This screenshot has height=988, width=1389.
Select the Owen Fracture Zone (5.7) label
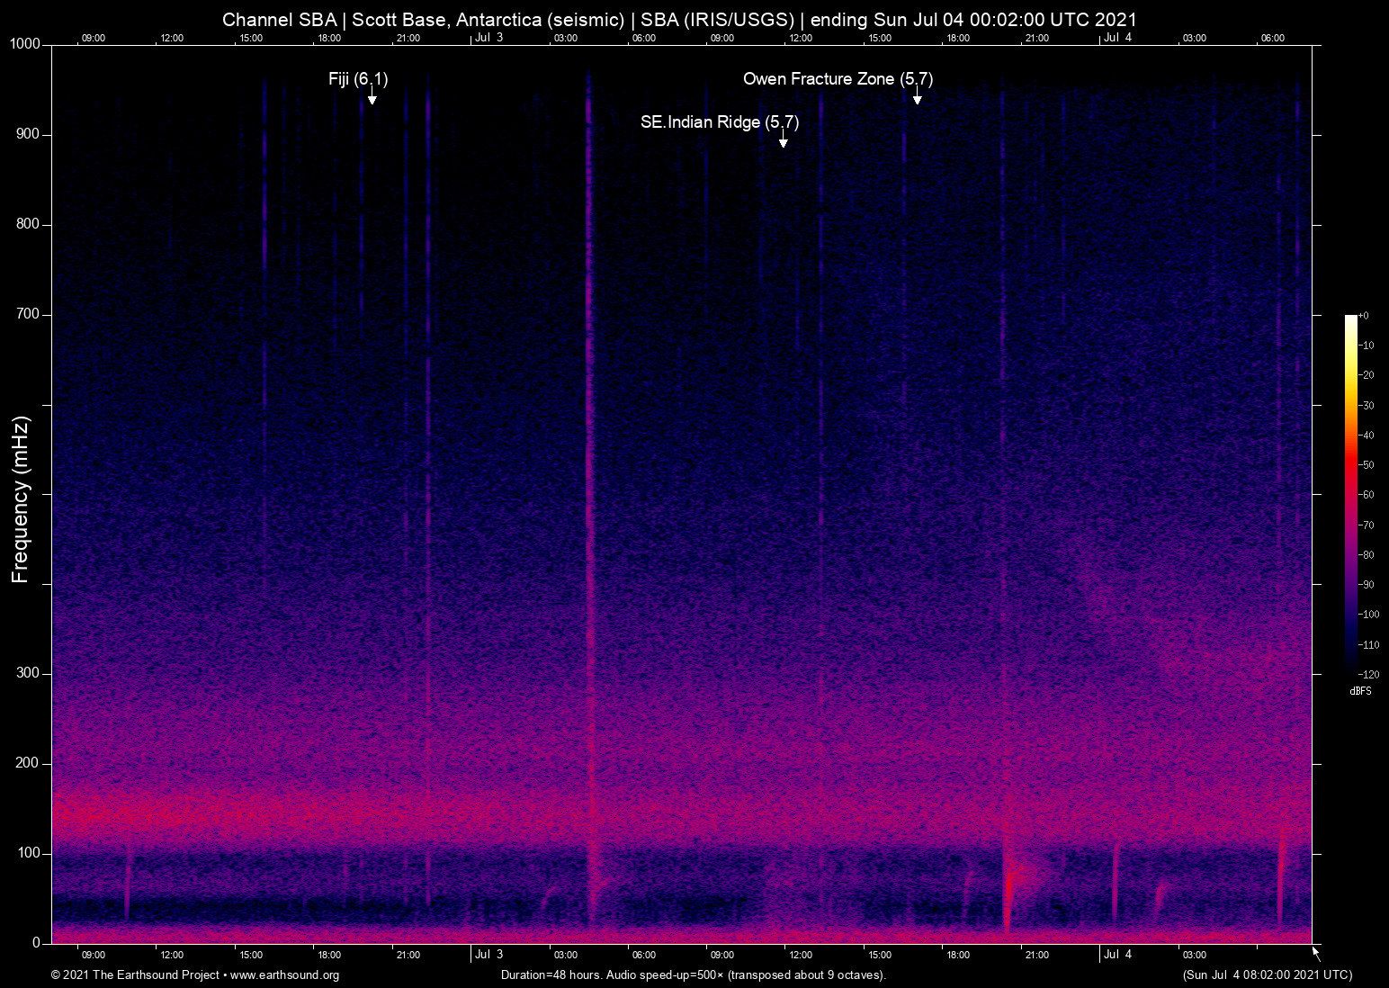click(x=838, y=79)
